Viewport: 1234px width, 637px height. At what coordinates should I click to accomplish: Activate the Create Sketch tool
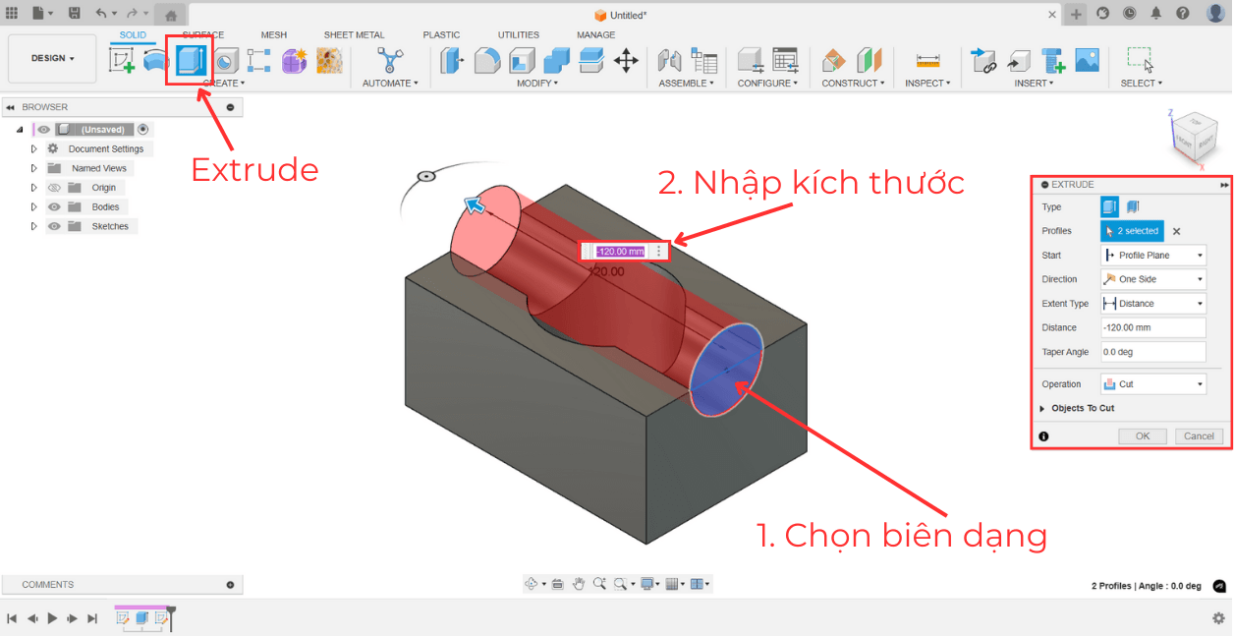coord(123,60)
